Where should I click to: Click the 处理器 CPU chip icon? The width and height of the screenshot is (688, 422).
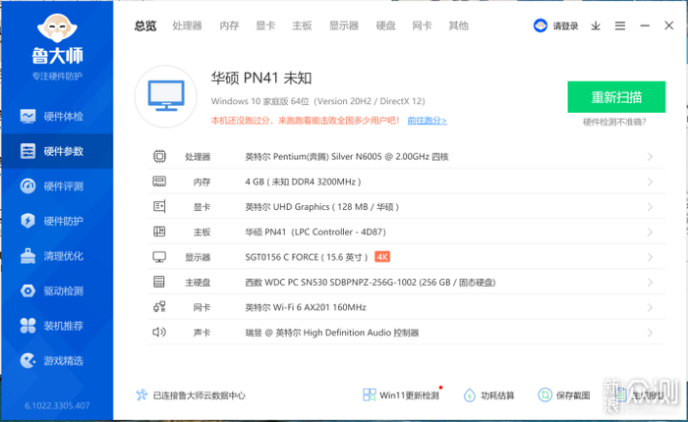159,156
